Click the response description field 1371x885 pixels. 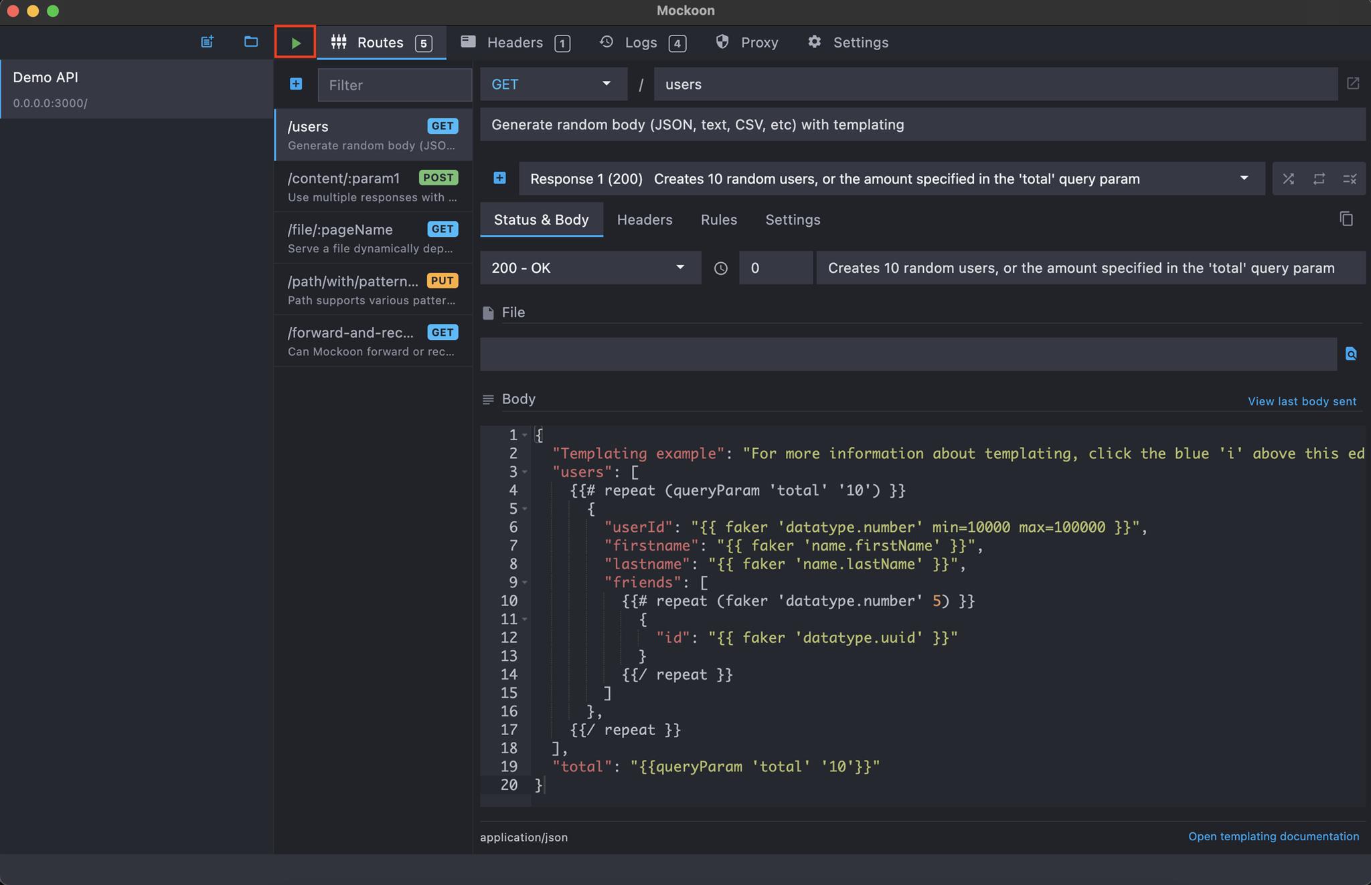pos(1091,268)
